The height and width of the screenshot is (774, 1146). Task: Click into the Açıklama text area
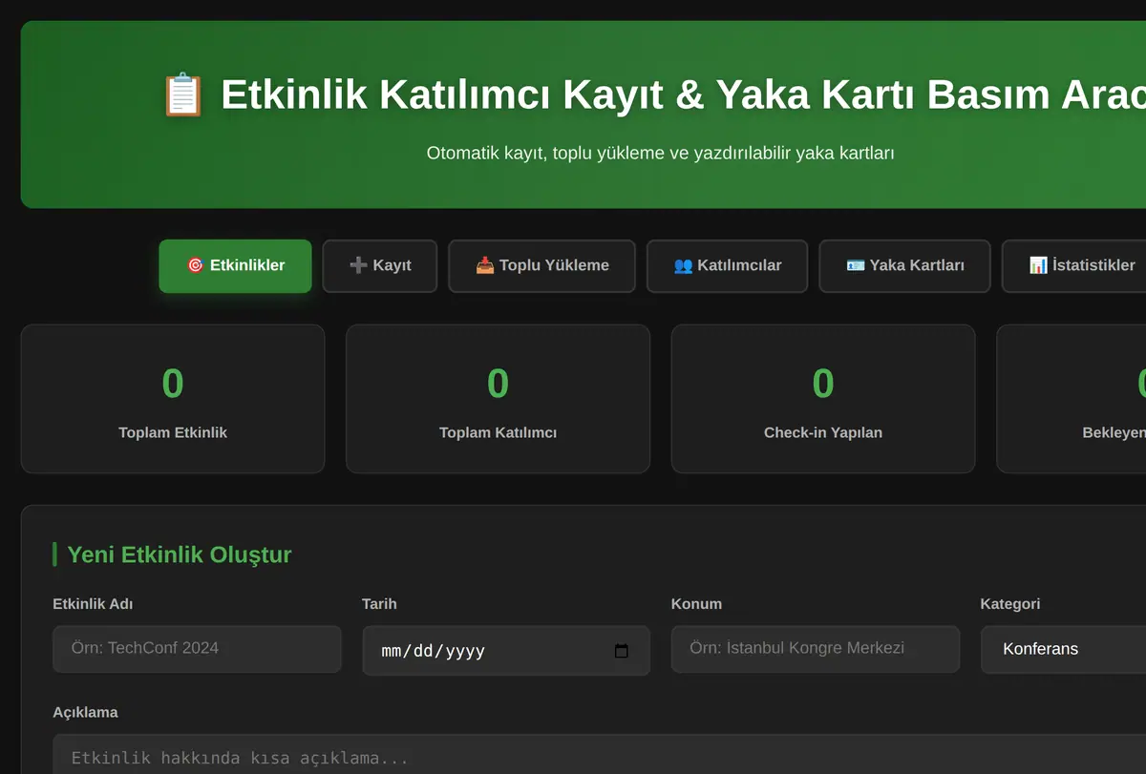click(x=599, y=755)
